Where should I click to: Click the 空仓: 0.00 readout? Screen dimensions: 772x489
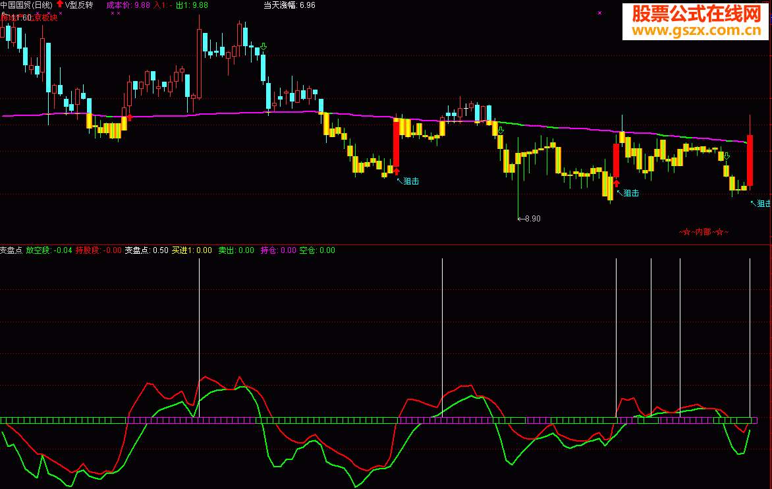click(317, 250)
